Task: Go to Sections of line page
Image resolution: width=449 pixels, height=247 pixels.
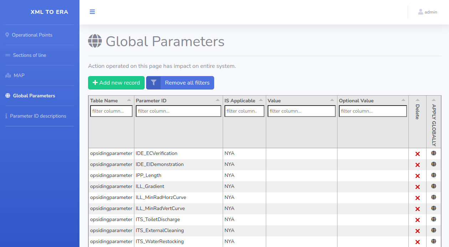Action: click(x=30, y=55)
